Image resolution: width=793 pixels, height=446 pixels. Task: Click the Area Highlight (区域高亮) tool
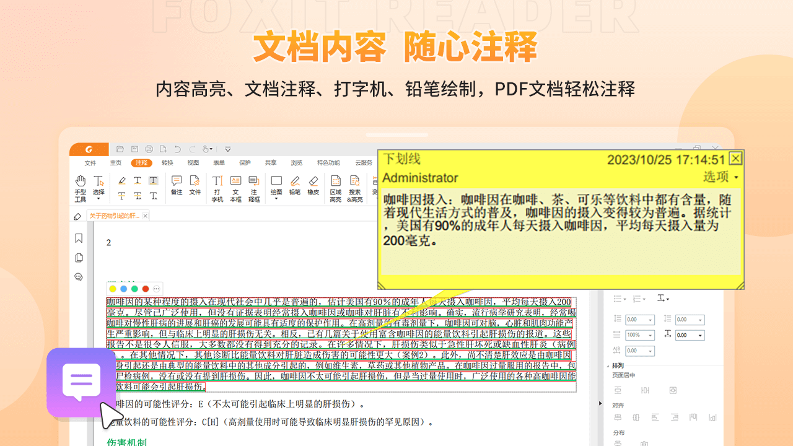(x=336, y=187)
